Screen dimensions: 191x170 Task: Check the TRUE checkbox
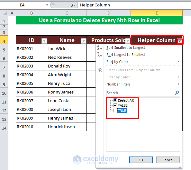[115, 111]
